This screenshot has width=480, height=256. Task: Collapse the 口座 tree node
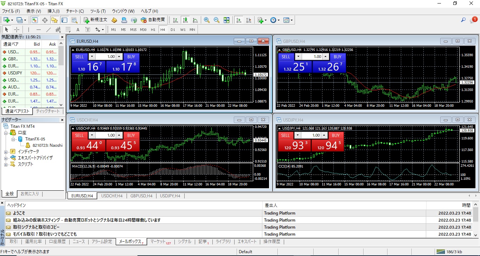[6, 133]
